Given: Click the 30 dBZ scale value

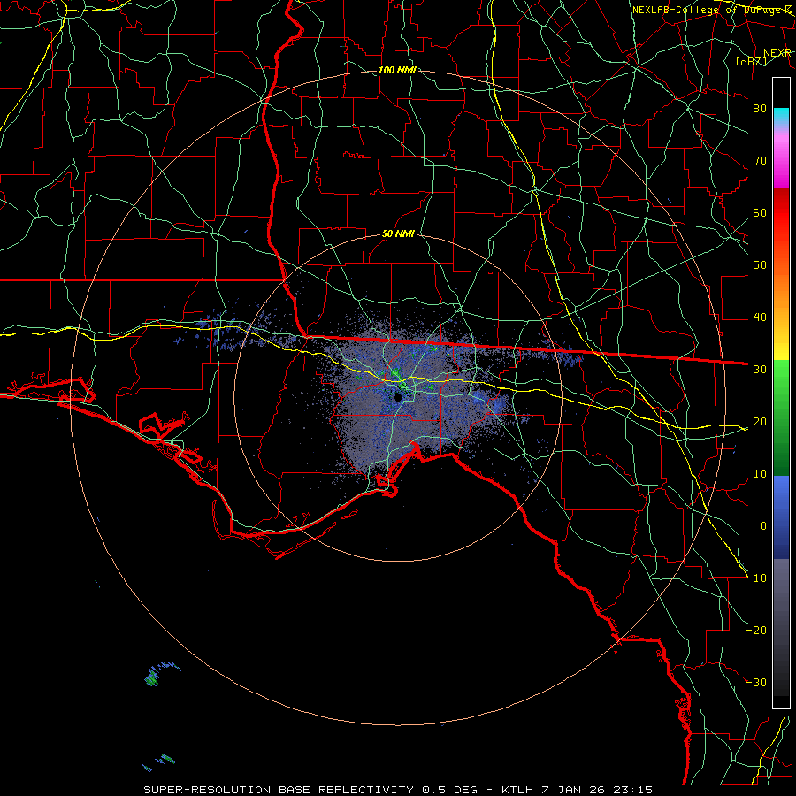Looking at the screenshot, I should (x=760, y=370).
